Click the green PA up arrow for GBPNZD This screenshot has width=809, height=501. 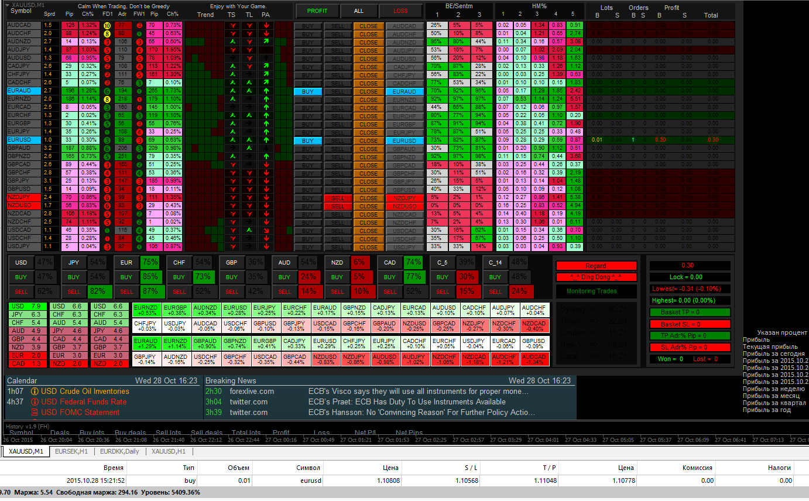[266, 157]
